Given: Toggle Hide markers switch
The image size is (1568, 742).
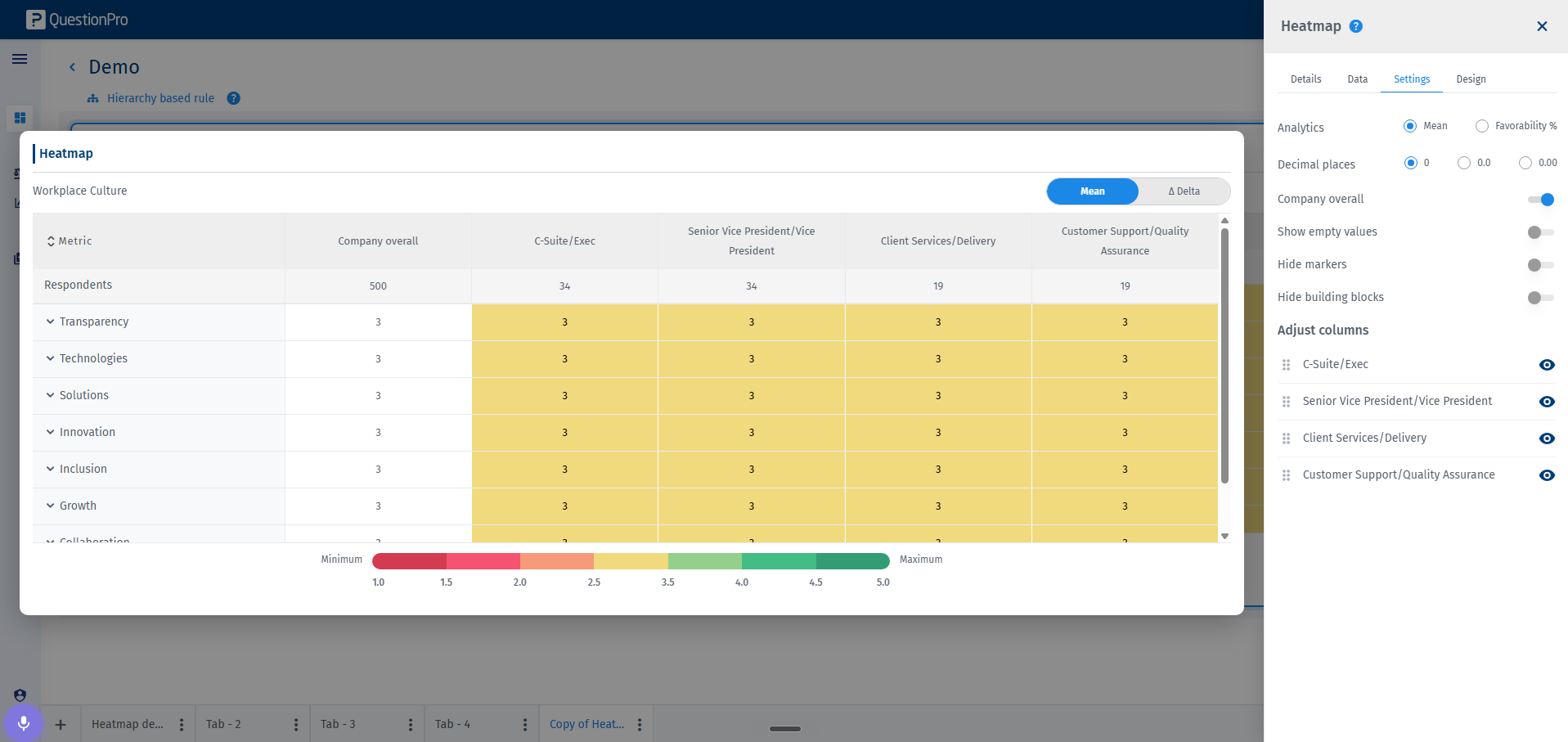Looking at the screenshot, I should (1541, 265).
